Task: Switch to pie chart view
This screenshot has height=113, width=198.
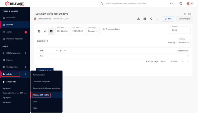Action: [39, 31]
